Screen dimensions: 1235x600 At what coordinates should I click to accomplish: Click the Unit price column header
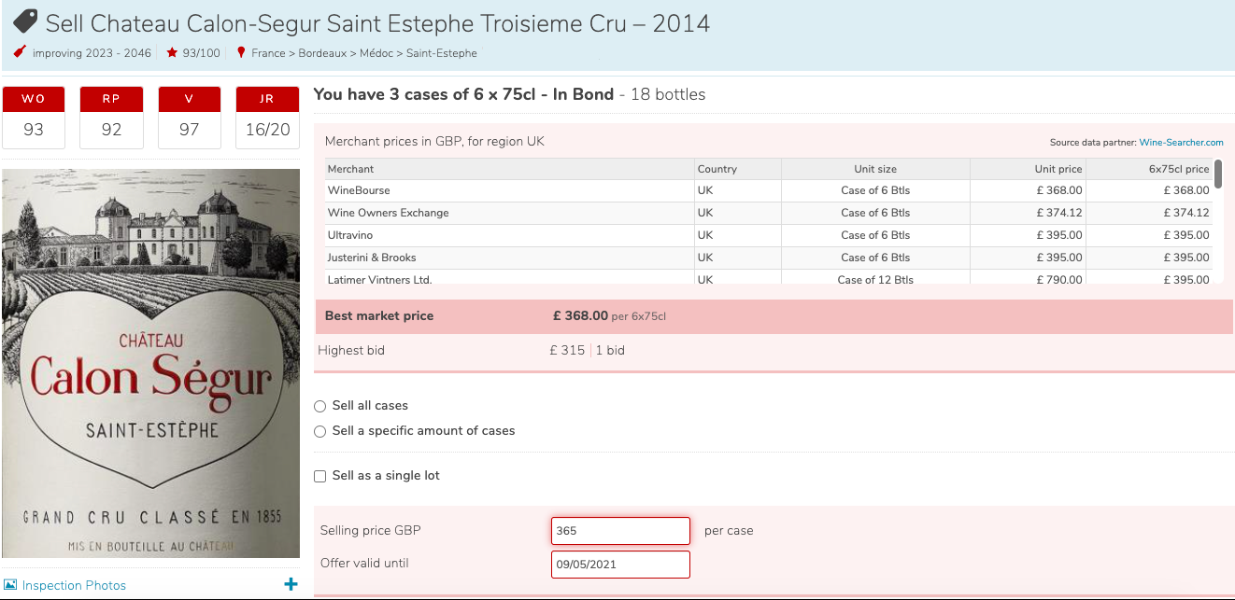[1058, 169]
